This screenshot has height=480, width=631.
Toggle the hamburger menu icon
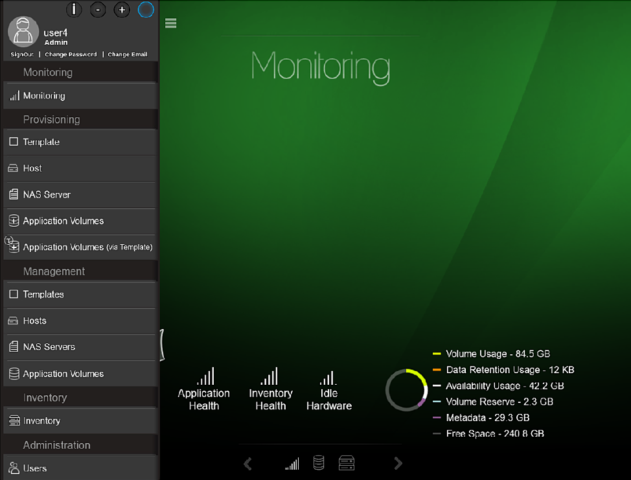(171, 23)
